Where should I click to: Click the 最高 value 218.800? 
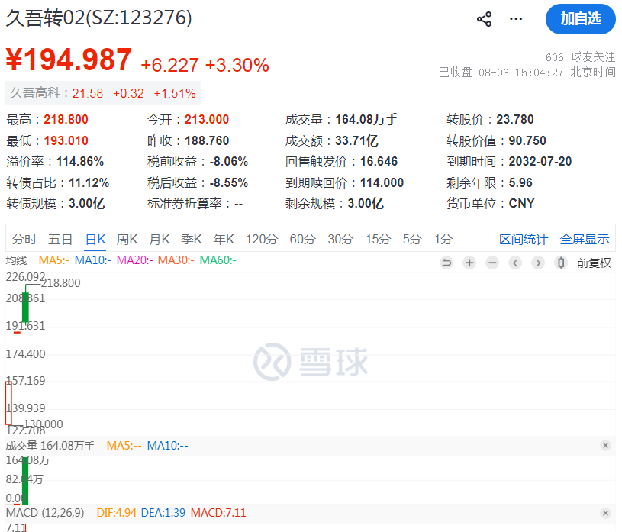coord(66,119)
